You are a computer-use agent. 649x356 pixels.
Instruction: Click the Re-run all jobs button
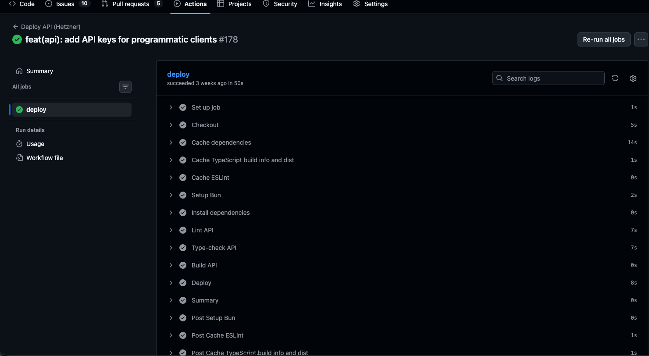click(604, 39)
